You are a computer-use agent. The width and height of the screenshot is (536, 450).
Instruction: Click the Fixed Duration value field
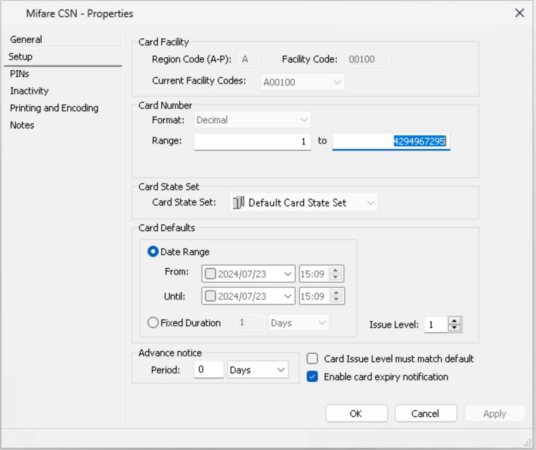(x=250, y=323)
